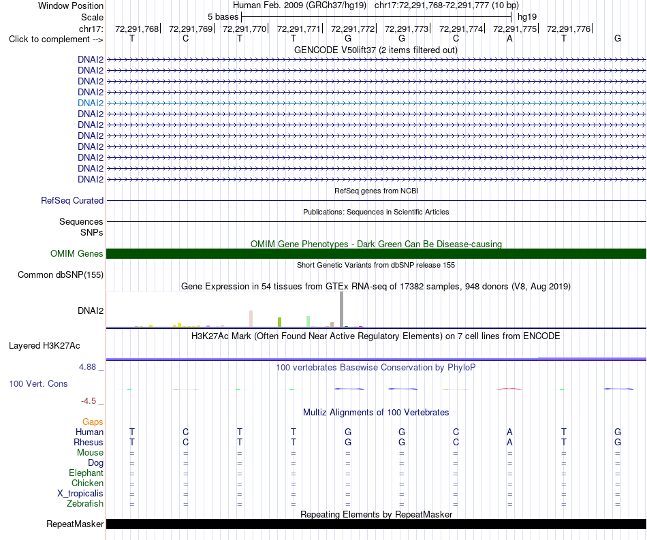
Task: Select the Zebrafish species label
Action: 85,504
